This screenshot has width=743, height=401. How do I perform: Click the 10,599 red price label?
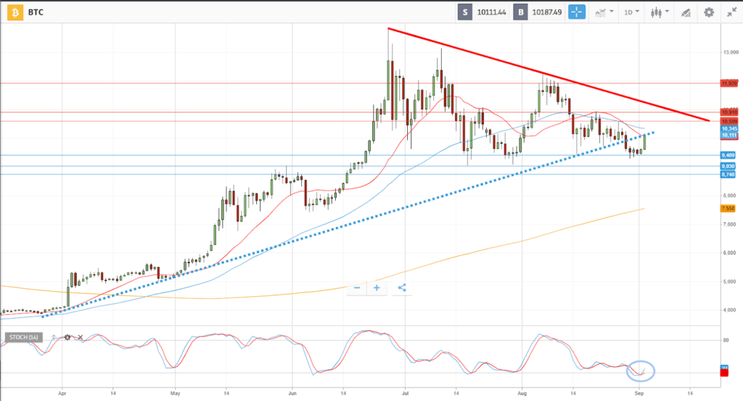point(728,121)
